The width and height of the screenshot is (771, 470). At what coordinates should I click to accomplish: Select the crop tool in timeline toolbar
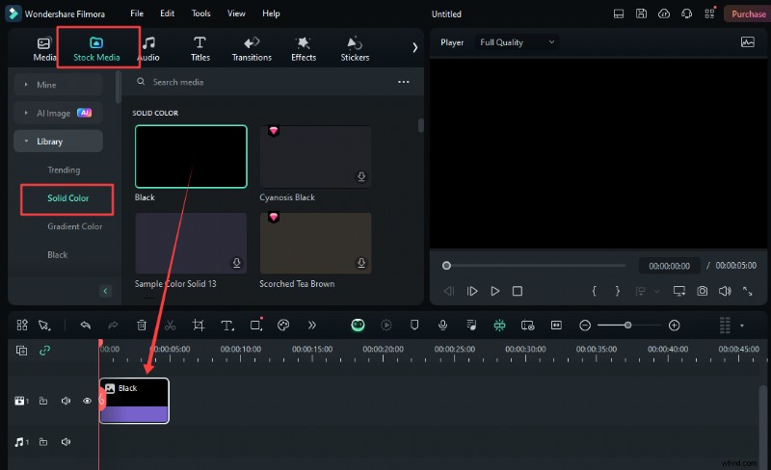199,326
